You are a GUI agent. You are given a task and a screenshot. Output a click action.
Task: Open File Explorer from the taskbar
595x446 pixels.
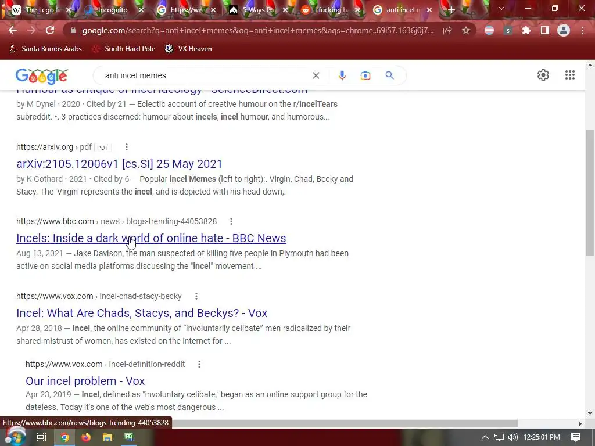pos(107,437)
